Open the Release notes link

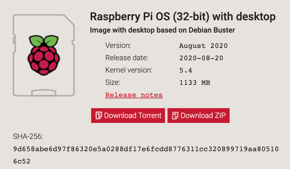134,95
